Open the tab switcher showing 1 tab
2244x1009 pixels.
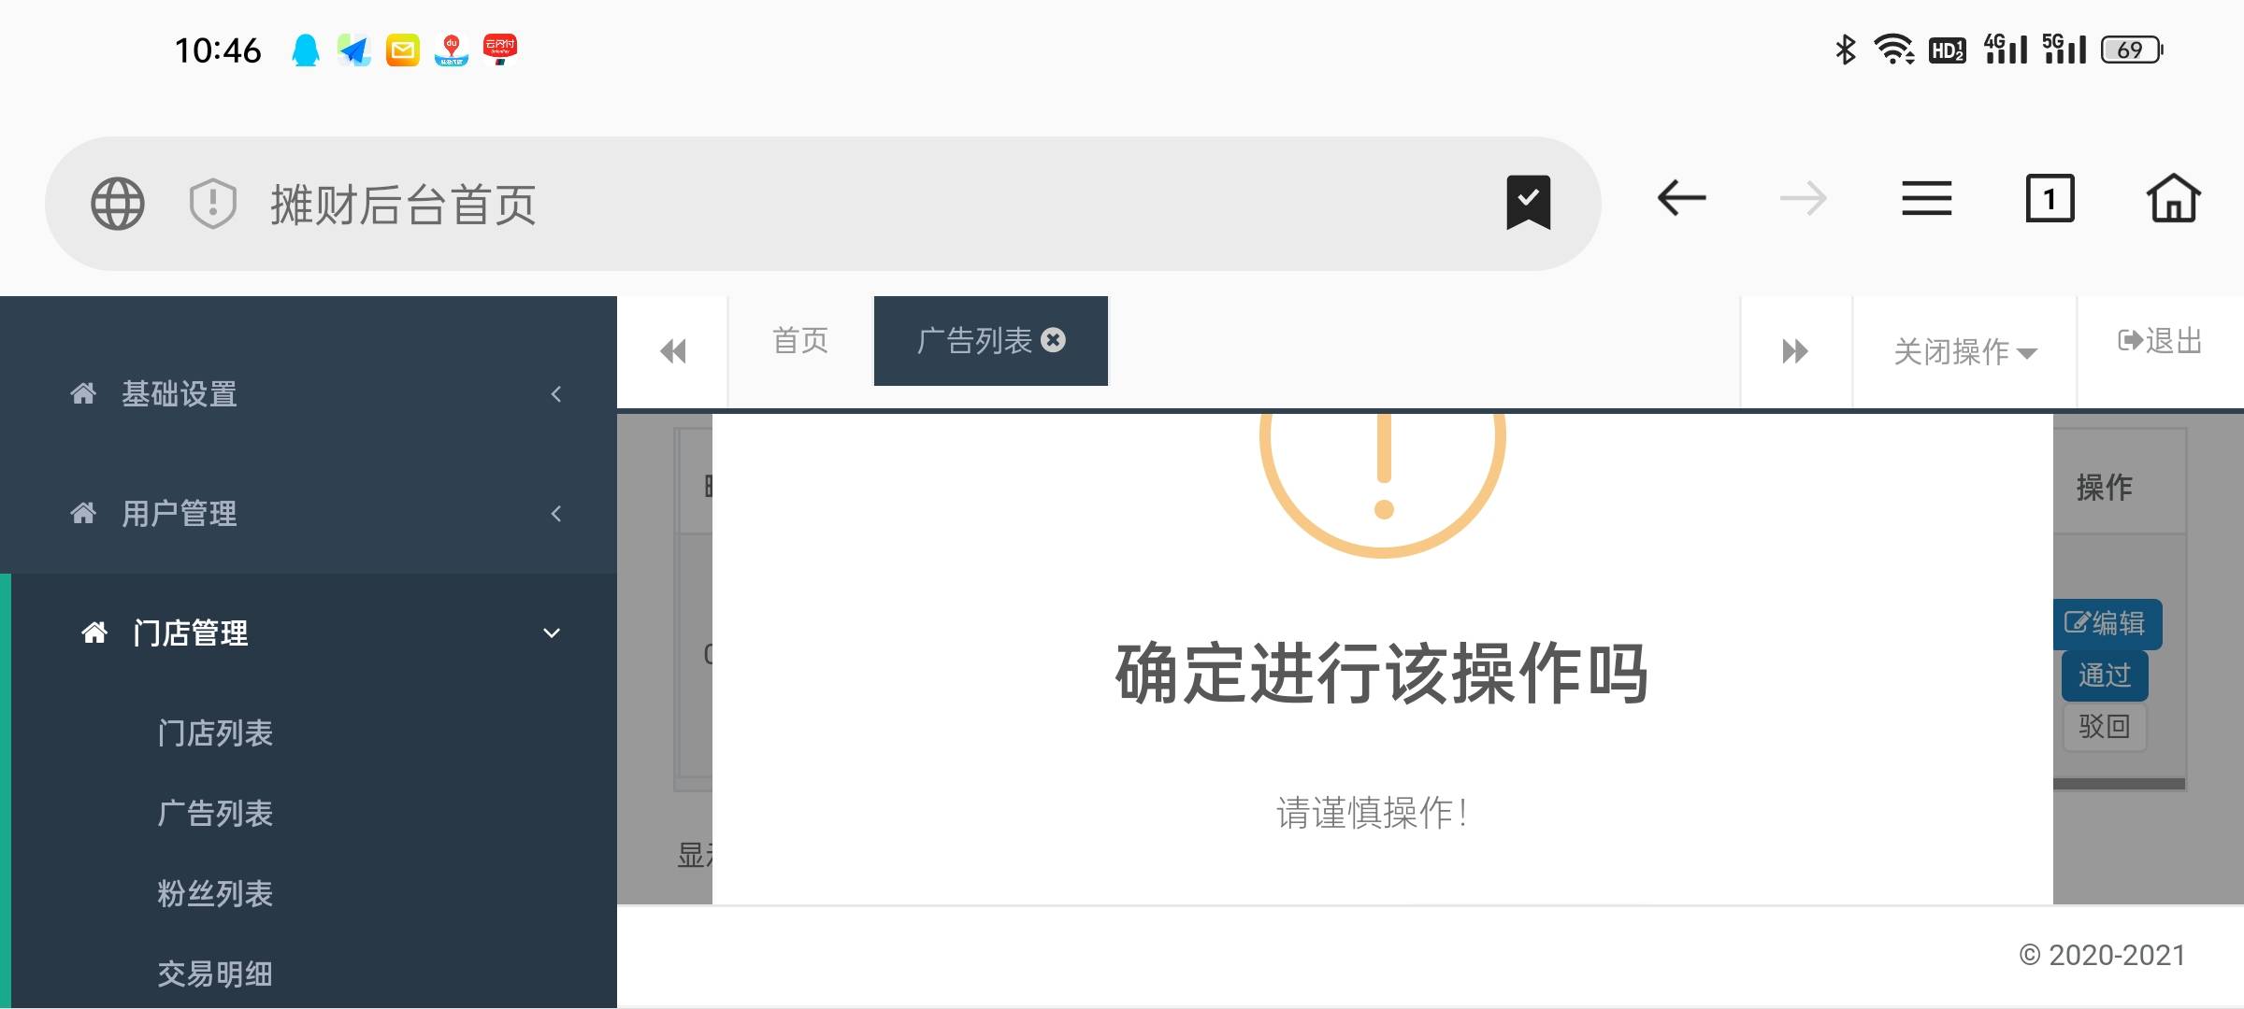(2050, 199)
